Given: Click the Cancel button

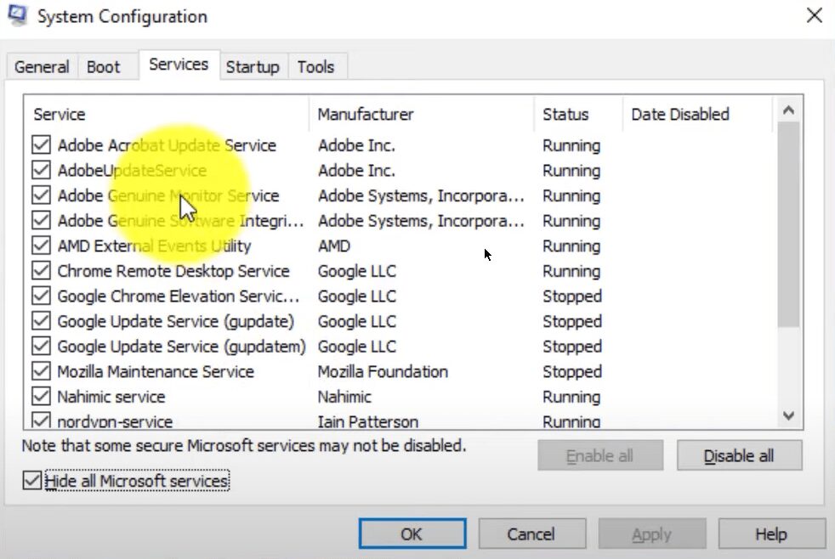Looking at the screenshot, I should pos(531,534).
